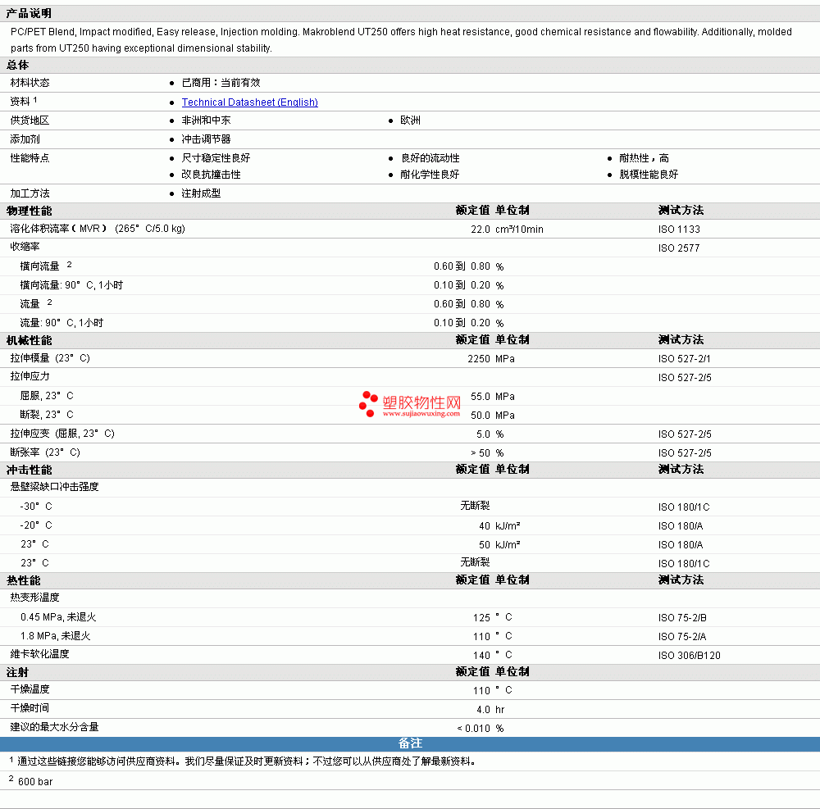Viewport: 820px width, 809px height.
Task: Click the ISO 306/B120 test method
Action: click(x=690, y=656)
